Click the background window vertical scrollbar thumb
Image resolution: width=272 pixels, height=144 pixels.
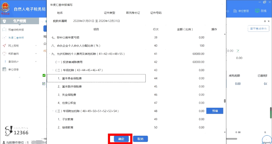(x=270, y=113)
